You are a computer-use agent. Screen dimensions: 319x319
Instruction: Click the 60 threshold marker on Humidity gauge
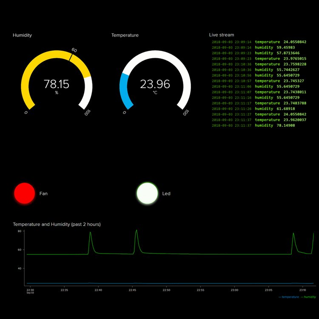(74, 51)
